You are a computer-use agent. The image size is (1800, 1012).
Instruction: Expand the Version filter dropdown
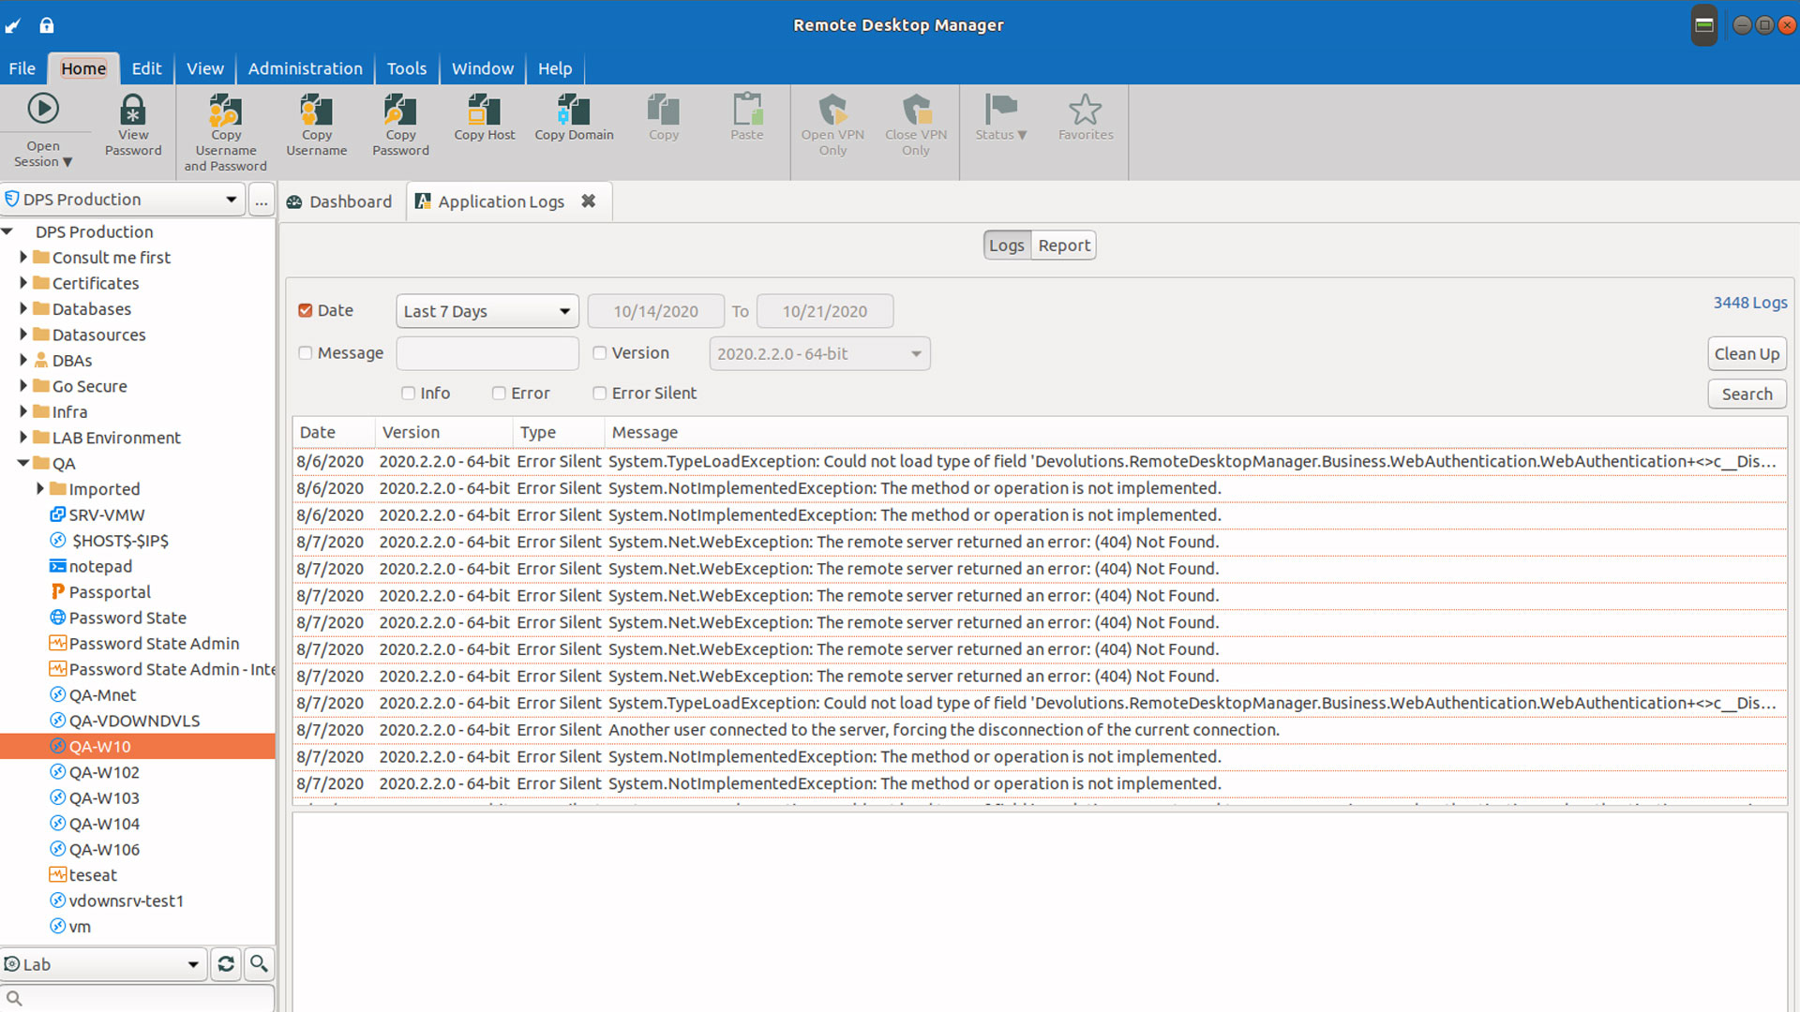pyautogui.click(x=915, y=352)
